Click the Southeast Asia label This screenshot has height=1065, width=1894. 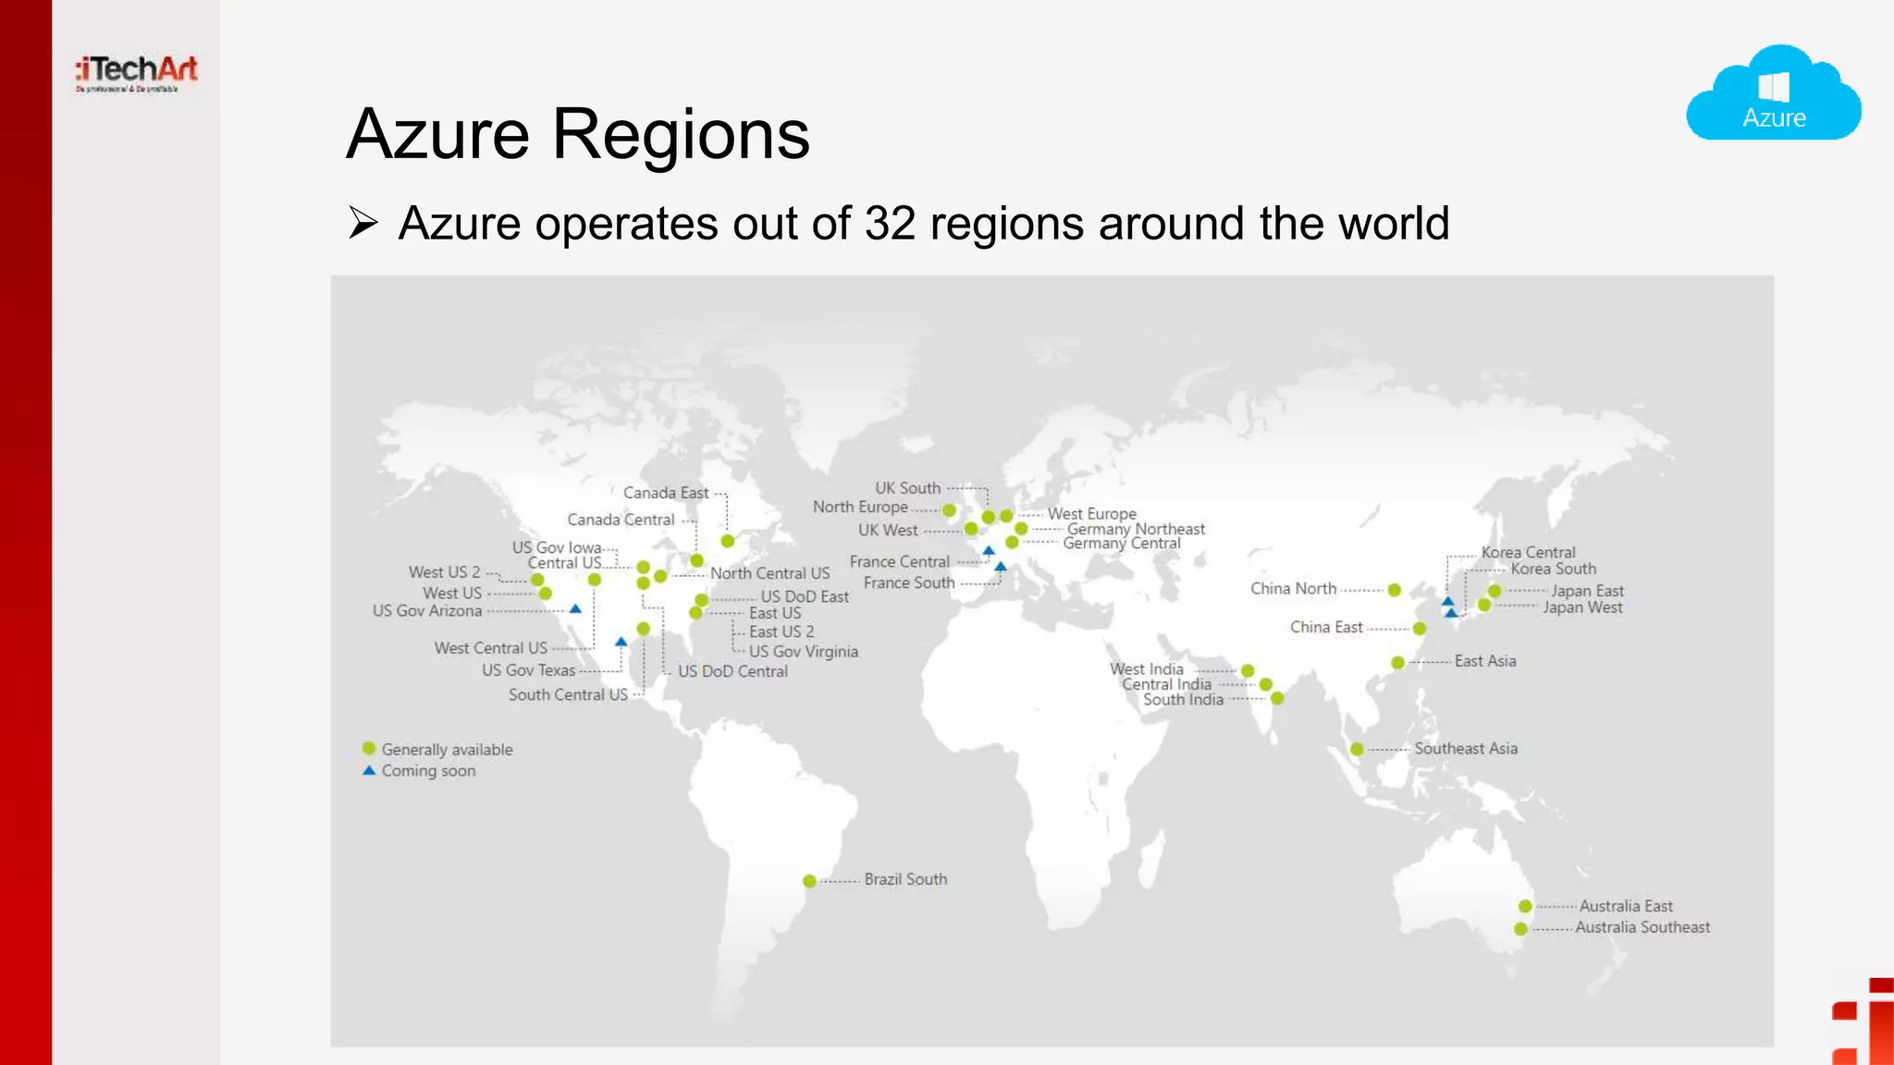coord(1466,749)
